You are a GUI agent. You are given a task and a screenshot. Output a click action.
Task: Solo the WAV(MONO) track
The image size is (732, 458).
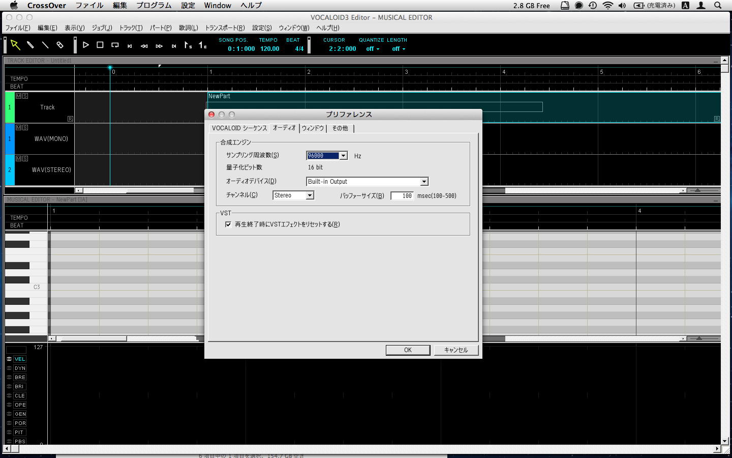coord(25,127)
